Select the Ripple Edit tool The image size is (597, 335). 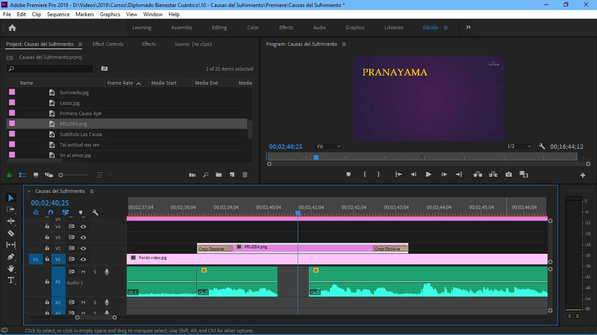pos(11,221)
